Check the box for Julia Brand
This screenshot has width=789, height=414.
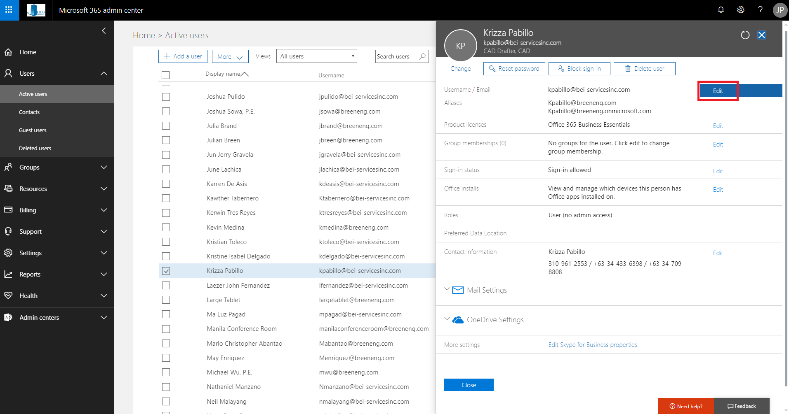coord(166,126)
